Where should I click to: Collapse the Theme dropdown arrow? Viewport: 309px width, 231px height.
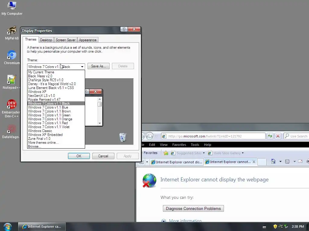point(82,66)
